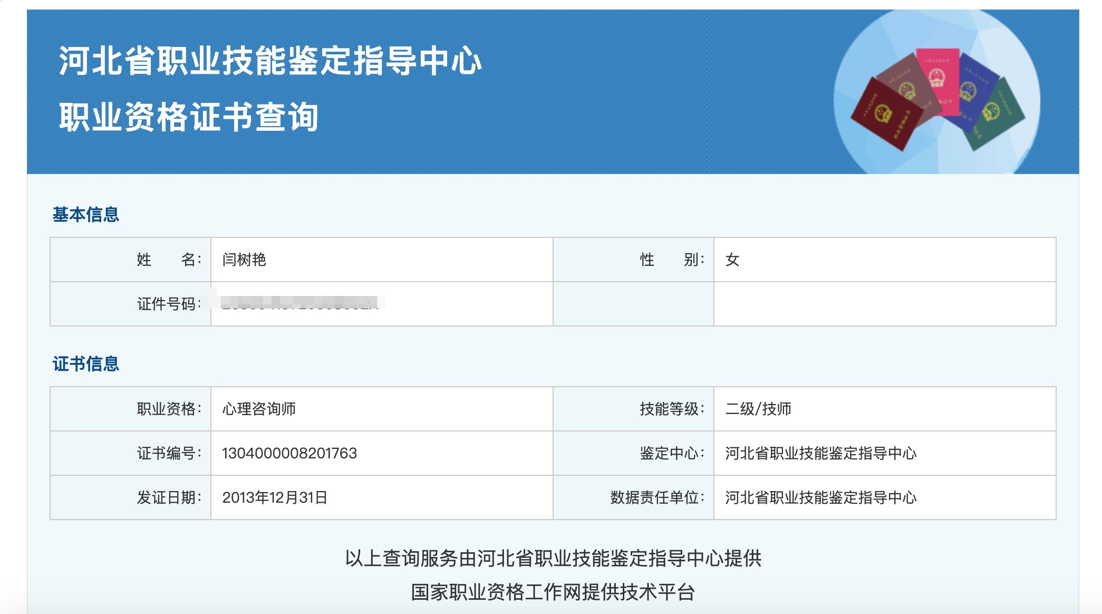Click 河北省职业技能鉴定指导中心 value in 数据责任单位 row
Screen dimensions: 1102x614
(x=821, y=497)
